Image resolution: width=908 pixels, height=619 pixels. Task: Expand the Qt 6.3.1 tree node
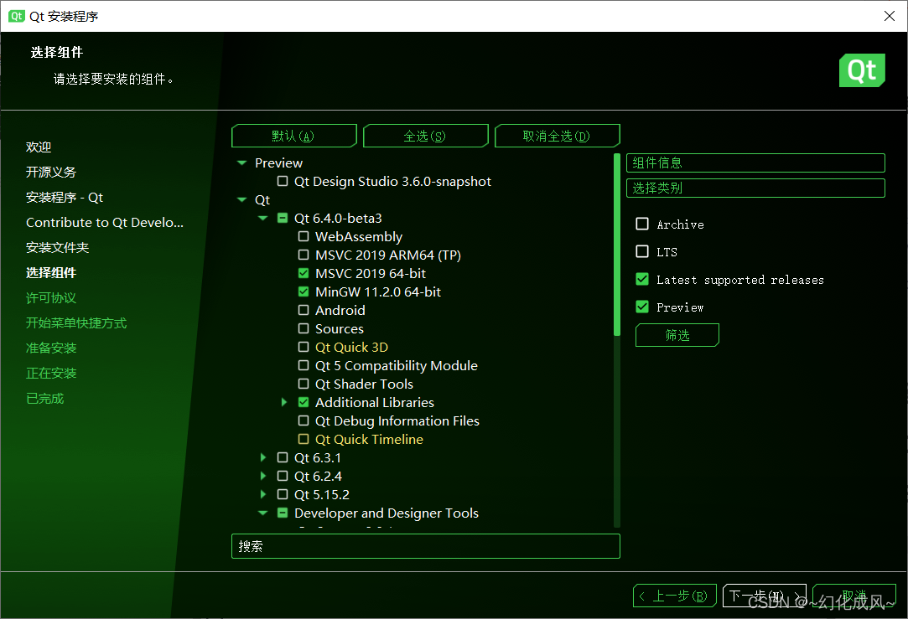point(263,458)
